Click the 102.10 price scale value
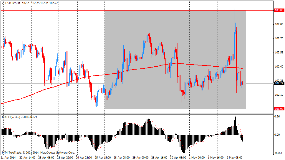This screenshot has width=285, height=160. pyautogui.click(x=279, y=95)
